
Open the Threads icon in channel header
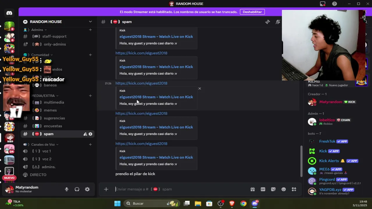(267, 22)
